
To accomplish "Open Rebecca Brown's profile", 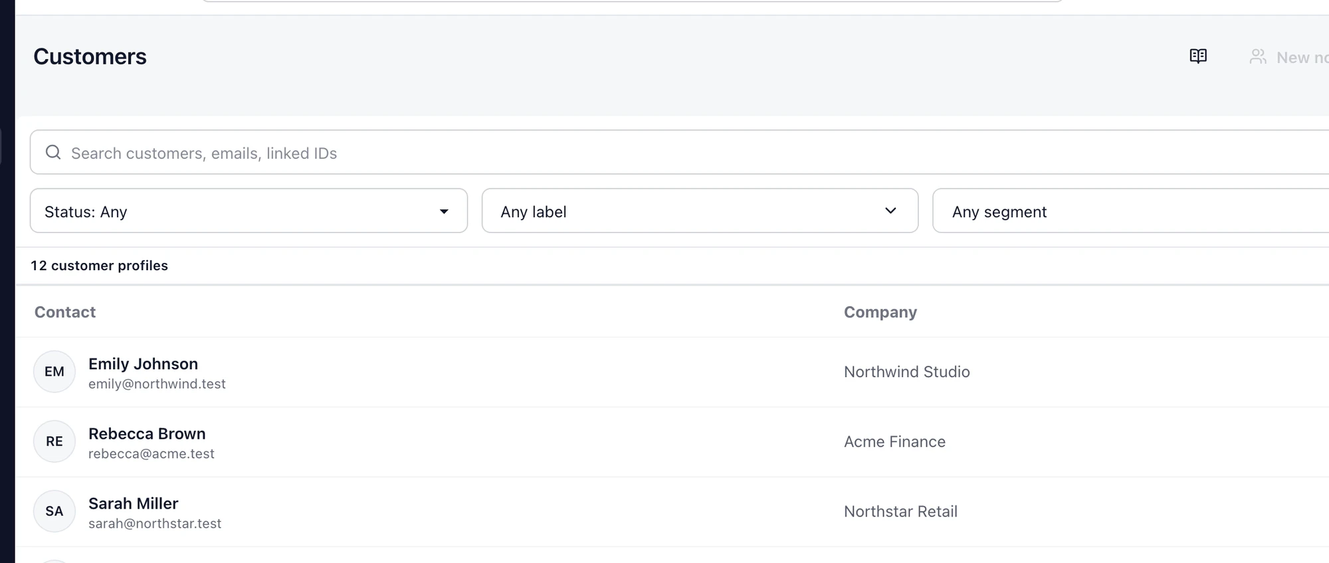I will (147, 434).
